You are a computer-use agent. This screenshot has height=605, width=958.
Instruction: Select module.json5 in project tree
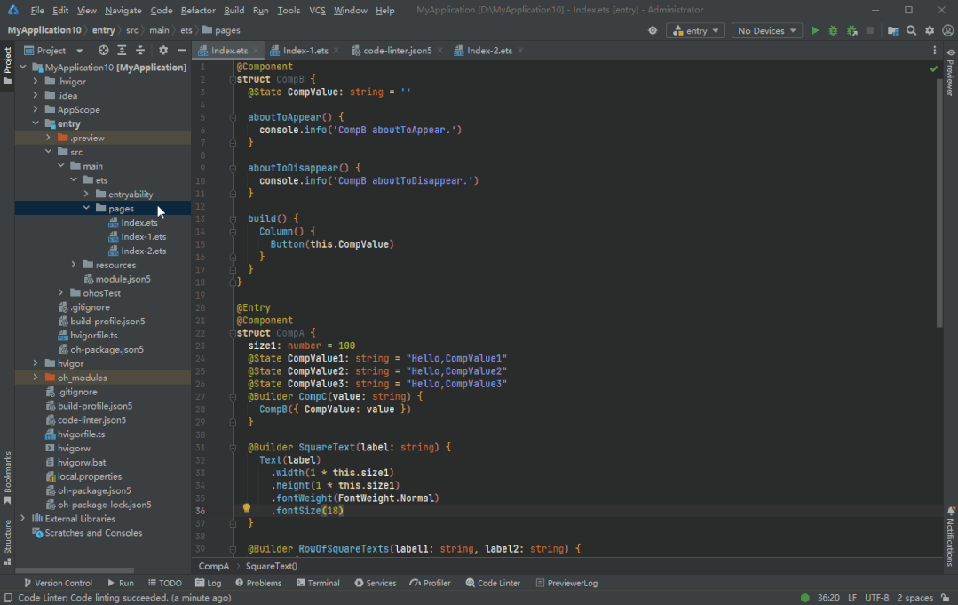[123, 279]
